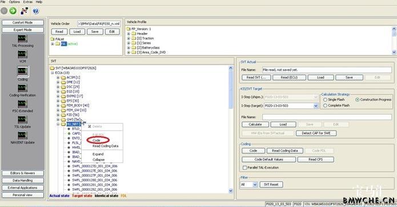
Task: Click the FAList folder icon
Action: click(53, 39)
